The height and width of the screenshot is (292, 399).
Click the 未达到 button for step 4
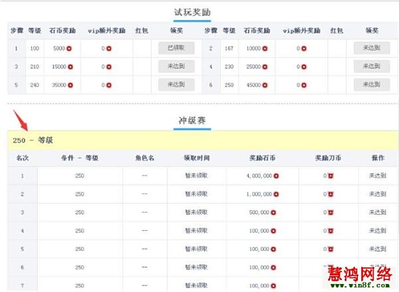(x=372, y=67)
